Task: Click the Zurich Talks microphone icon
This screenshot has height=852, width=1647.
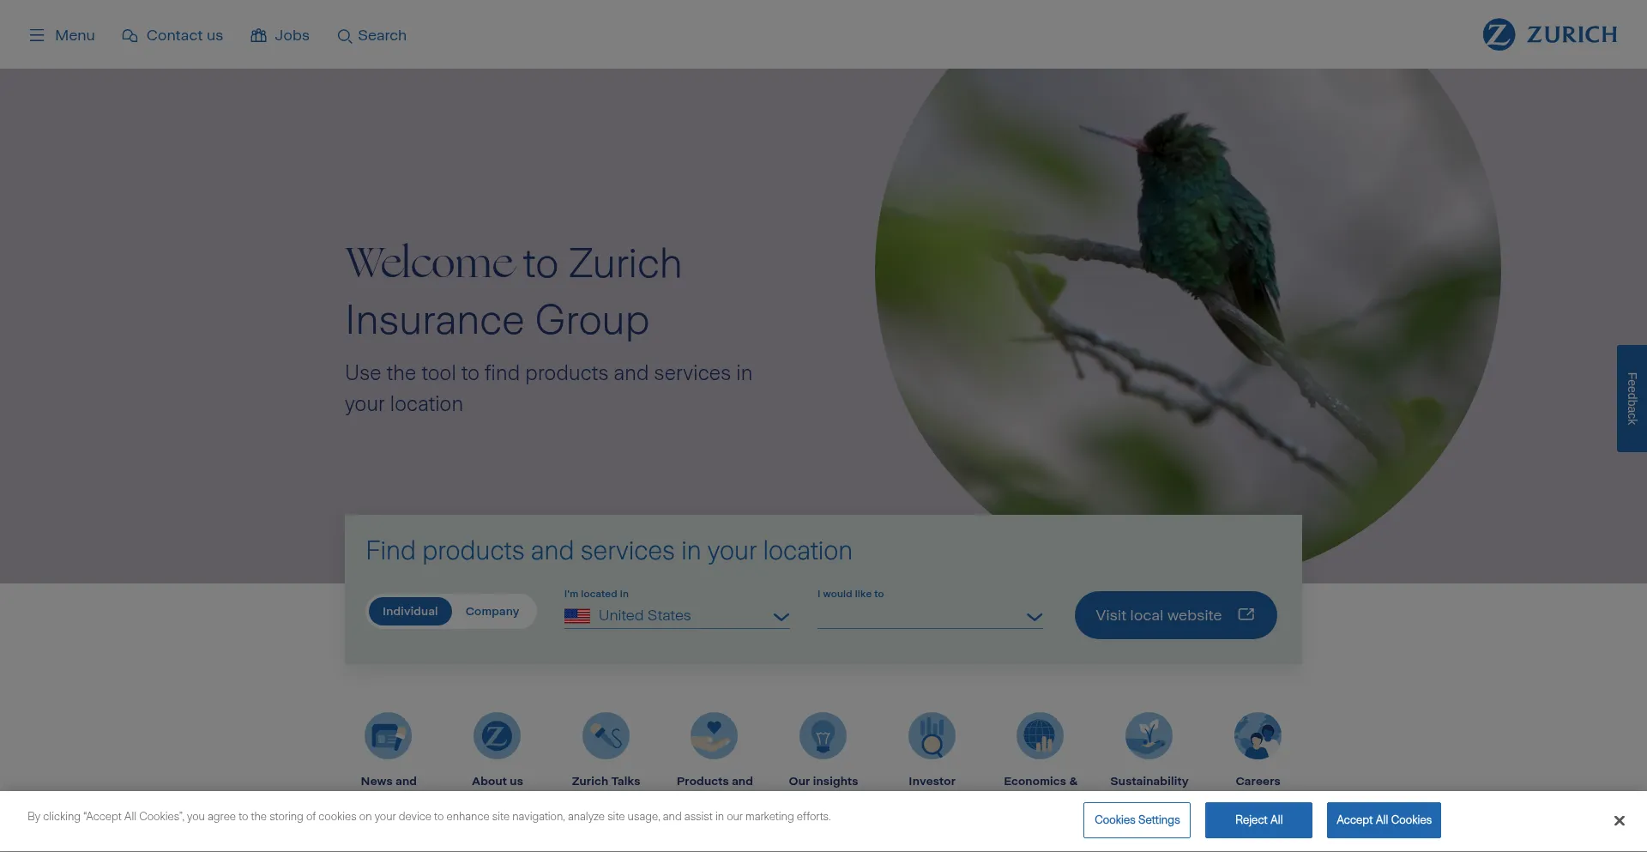Action: (x=606, y=736)
